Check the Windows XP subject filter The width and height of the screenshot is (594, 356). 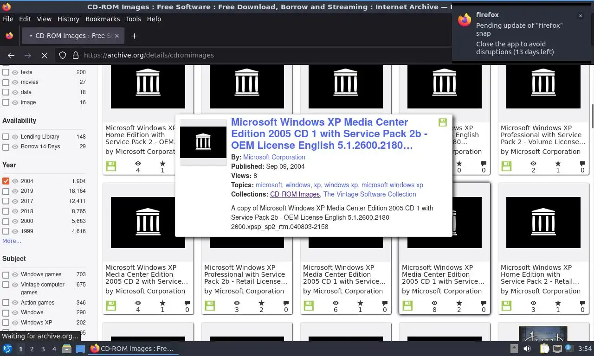(6, 323)
